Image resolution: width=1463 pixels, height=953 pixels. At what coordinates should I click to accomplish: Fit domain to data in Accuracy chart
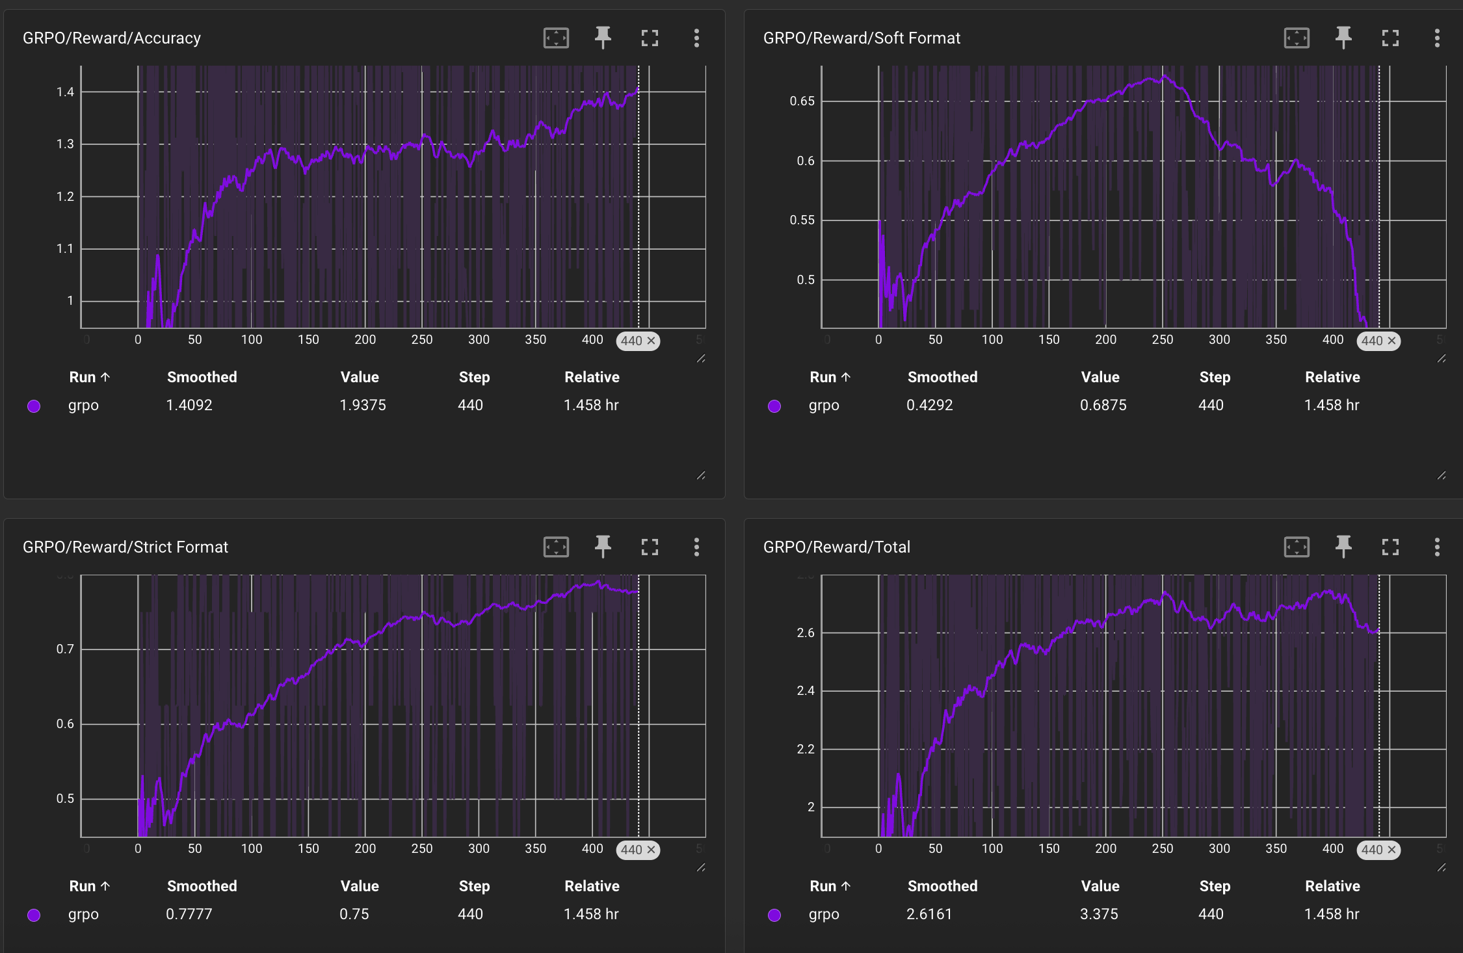[556, 38]
